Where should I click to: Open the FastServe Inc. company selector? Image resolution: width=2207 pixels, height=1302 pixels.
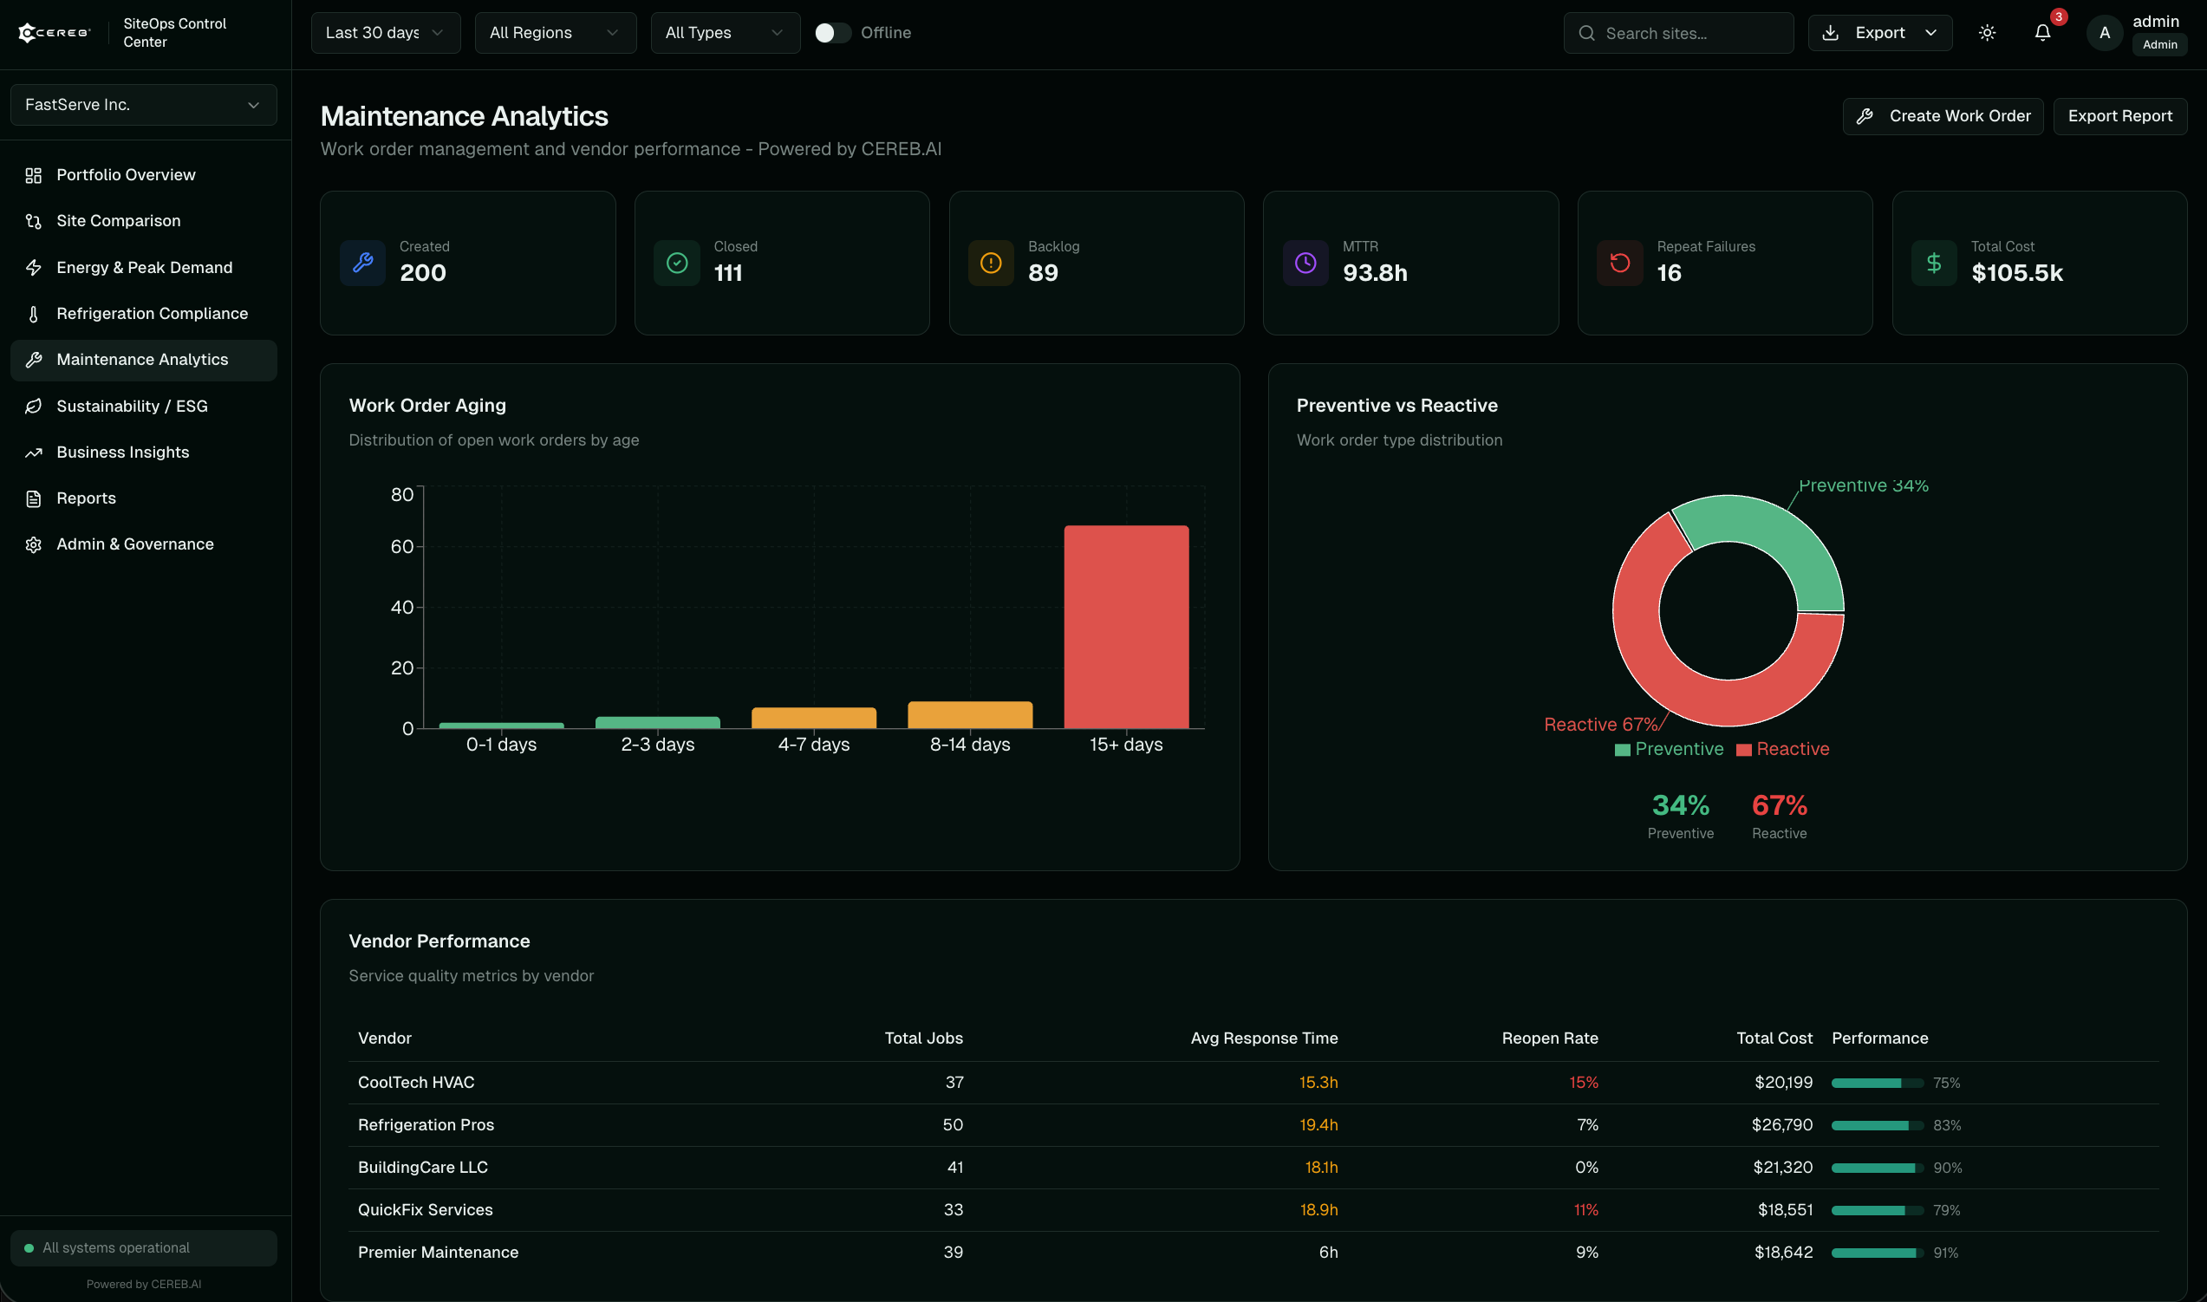pos(143,104)
